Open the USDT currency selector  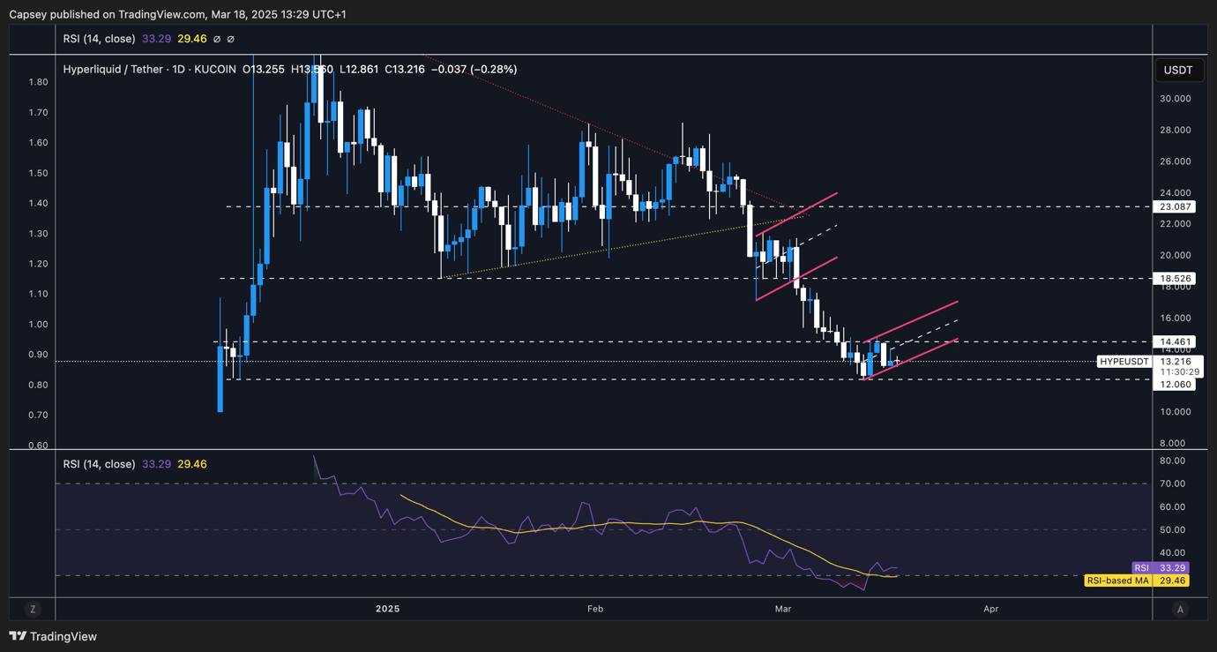pyautogui.click(x=1178, y=70)
